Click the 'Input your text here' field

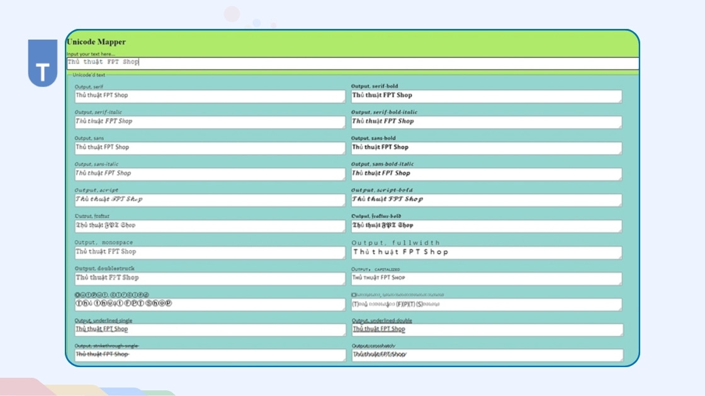click(x=352, y=62)
